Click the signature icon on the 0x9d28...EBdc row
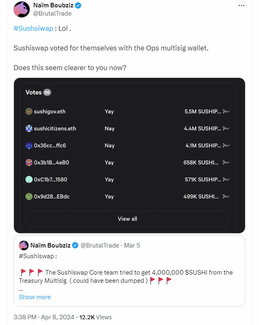This screenshot has width=259, height=325. coord(225,197)
